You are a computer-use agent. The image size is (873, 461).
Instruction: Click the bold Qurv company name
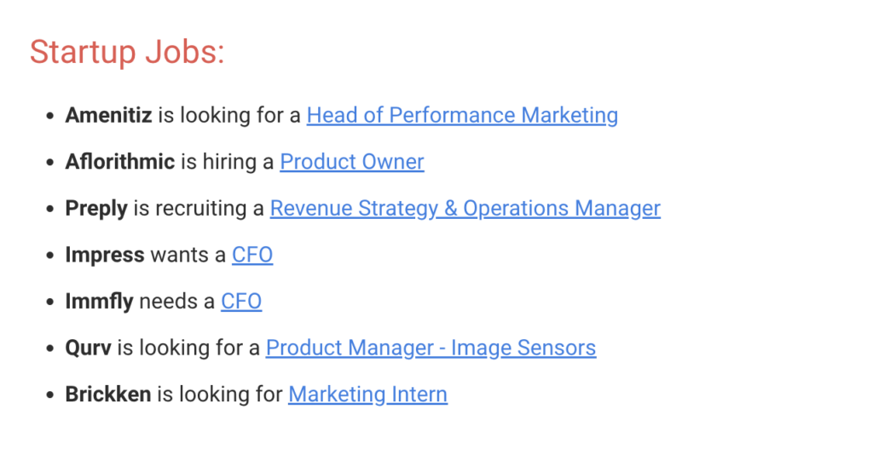click(89, 348)
